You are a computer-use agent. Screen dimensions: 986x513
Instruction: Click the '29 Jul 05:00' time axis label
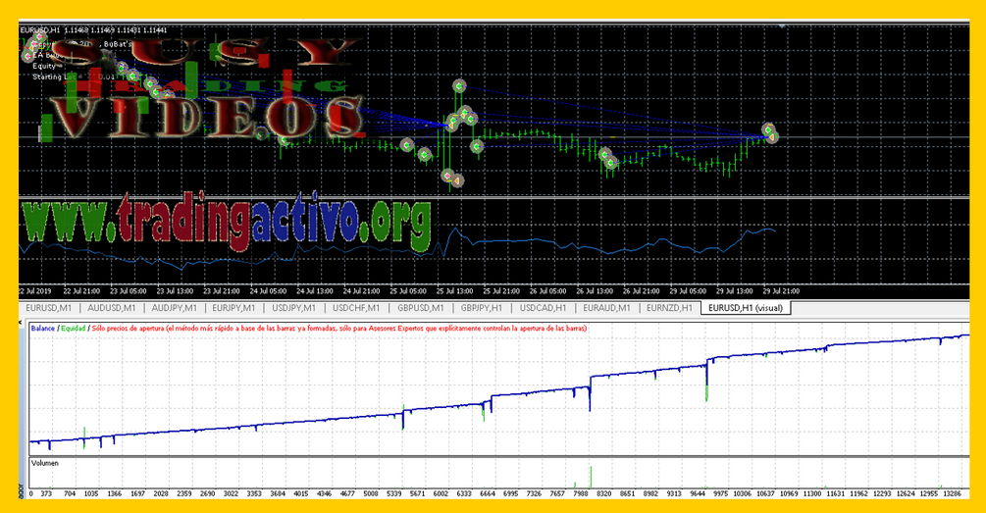coord(688,291)
